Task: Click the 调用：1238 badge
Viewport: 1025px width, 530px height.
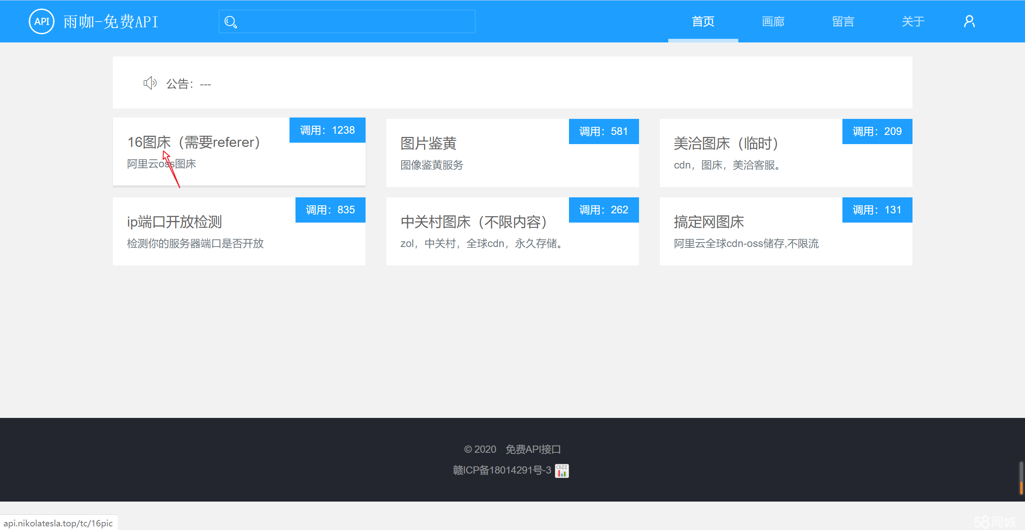Action: coord(327,130)
